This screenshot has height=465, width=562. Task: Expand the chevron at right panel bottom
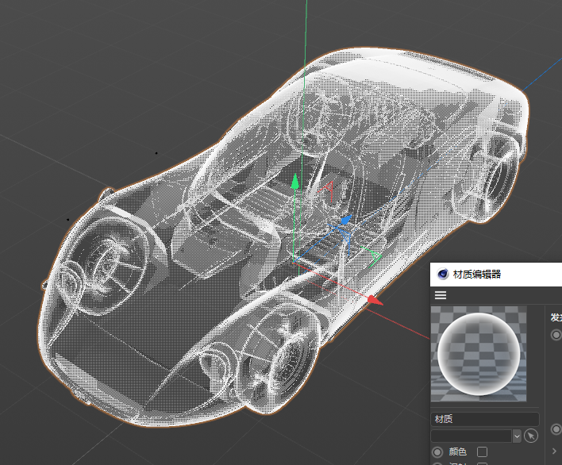pos(554,452)
